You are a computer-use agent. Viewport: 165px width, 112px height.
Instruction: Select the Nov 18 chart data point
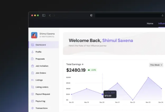pos(71,94)
